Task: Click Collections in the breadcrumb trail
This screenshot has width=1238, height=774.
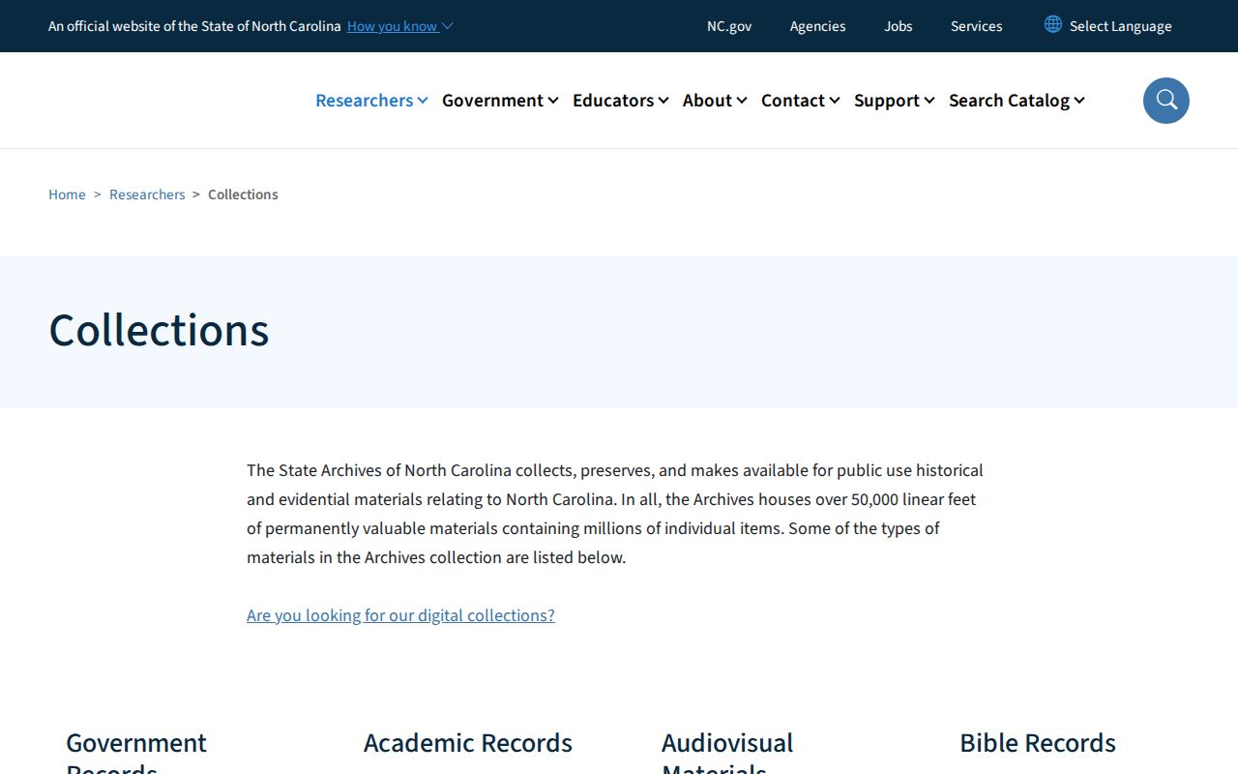Action: 243,194
